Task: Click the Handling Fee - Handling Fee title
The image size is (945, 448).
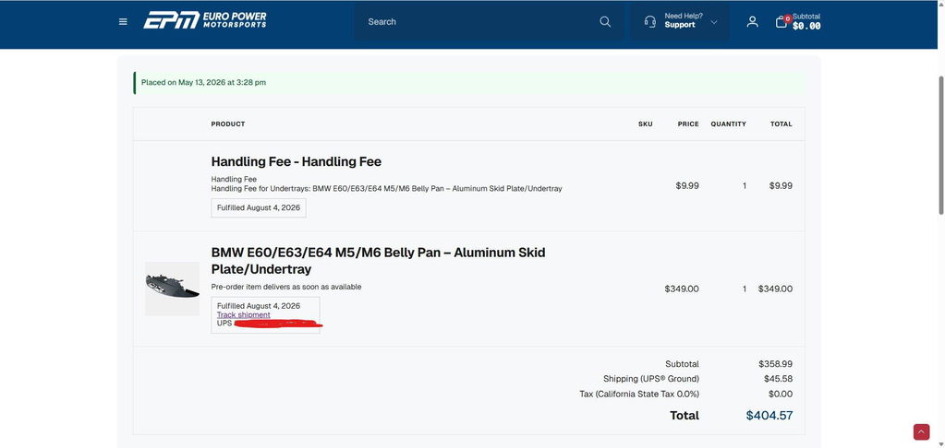Action: point(296,161)
